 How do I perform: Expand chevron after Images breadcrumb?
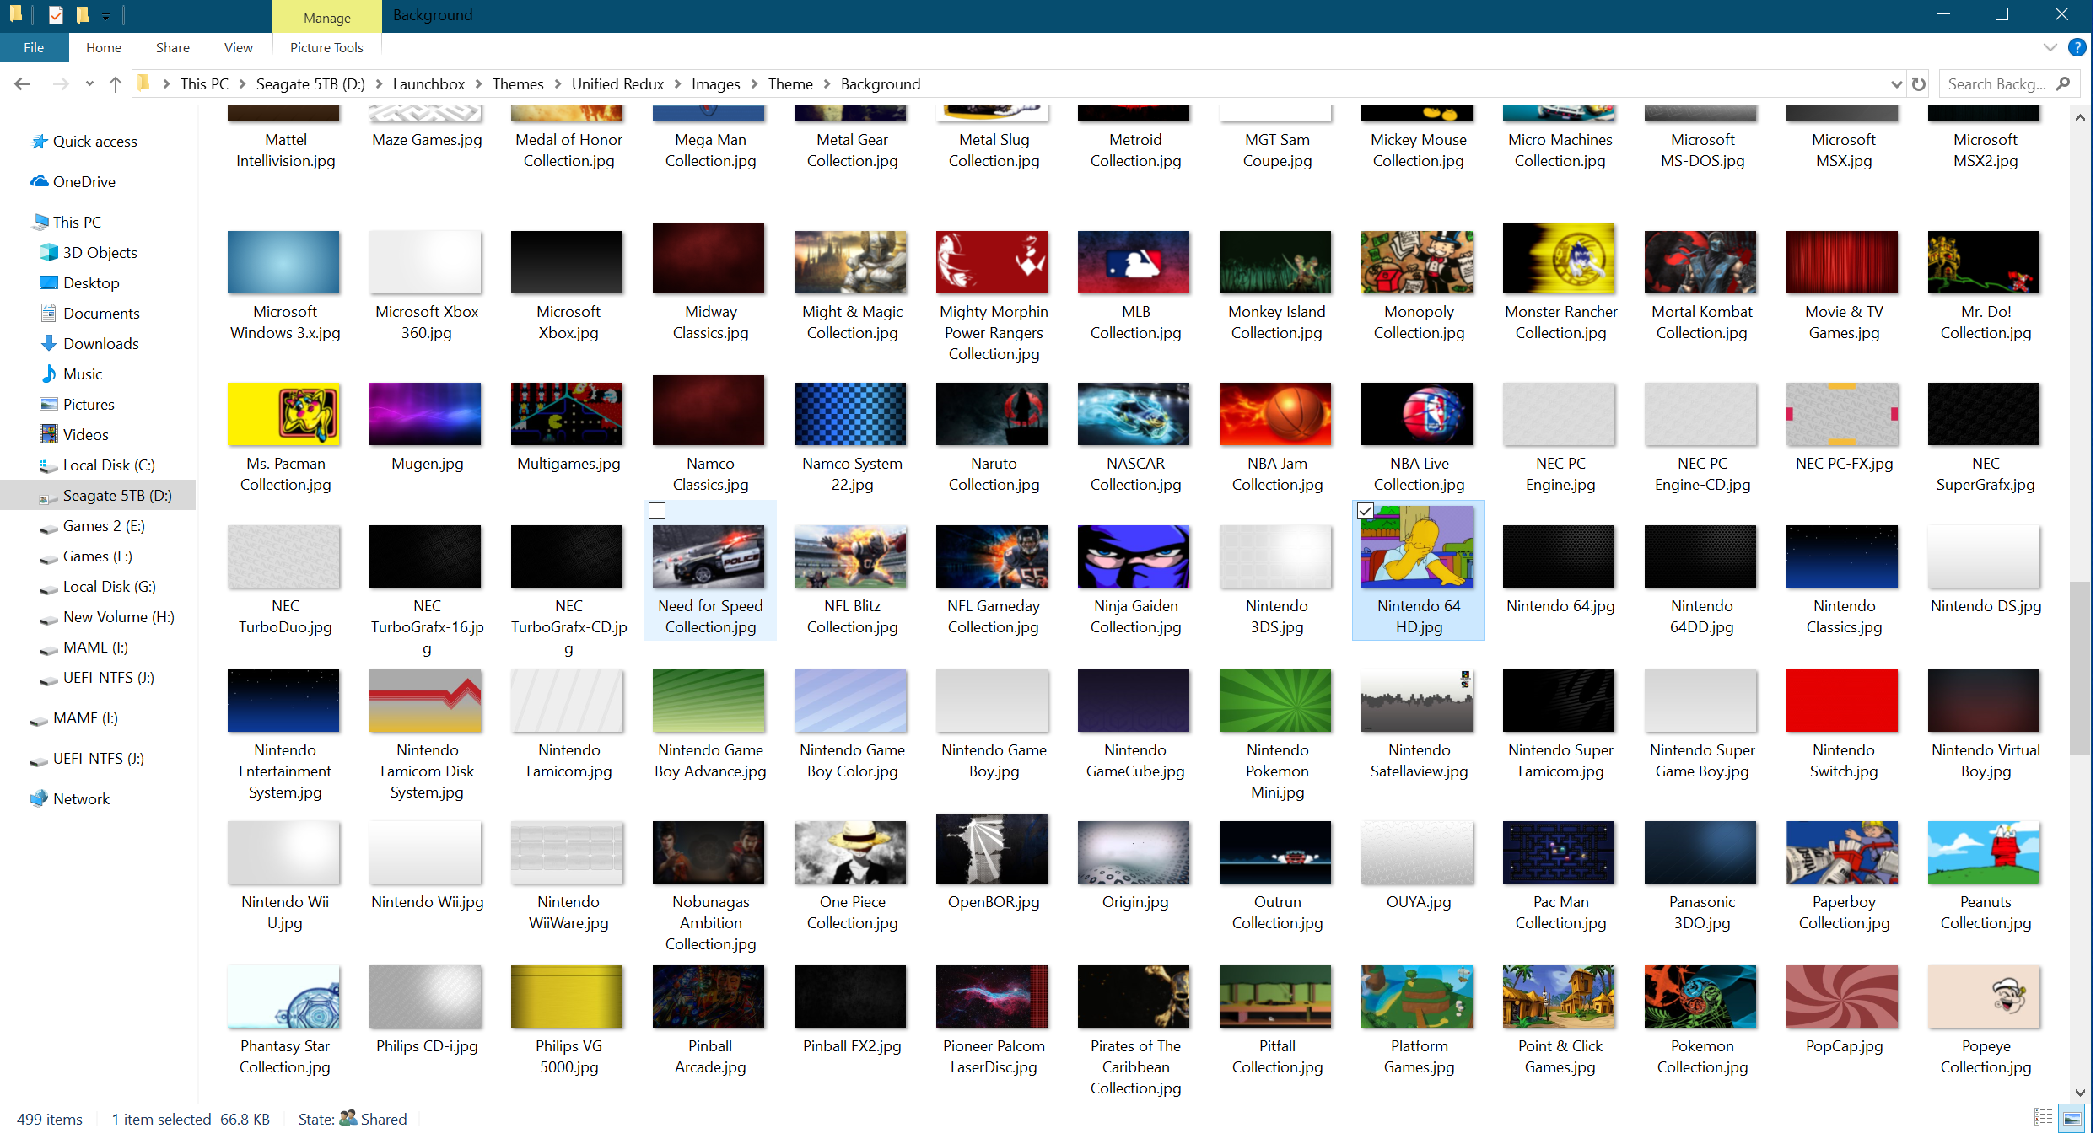[x=754, y=83]
